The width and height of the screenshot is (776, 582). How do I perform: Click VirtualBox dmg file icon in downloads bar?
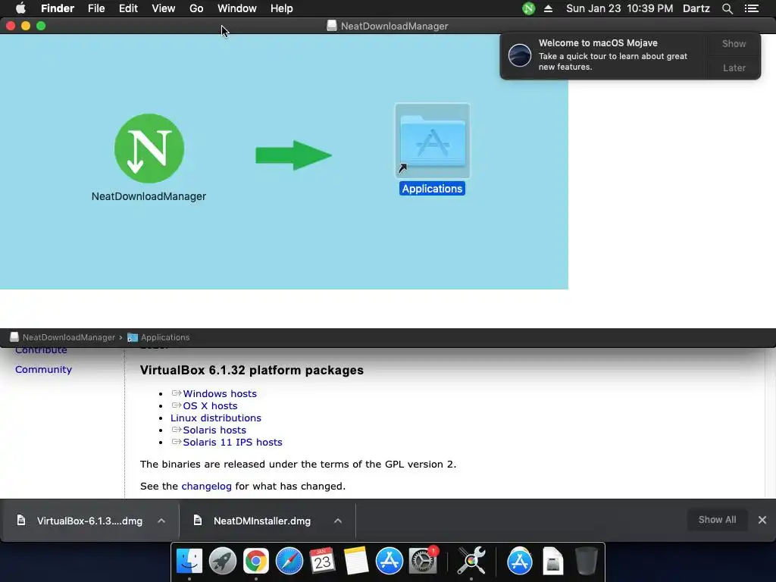pos(20,520)
